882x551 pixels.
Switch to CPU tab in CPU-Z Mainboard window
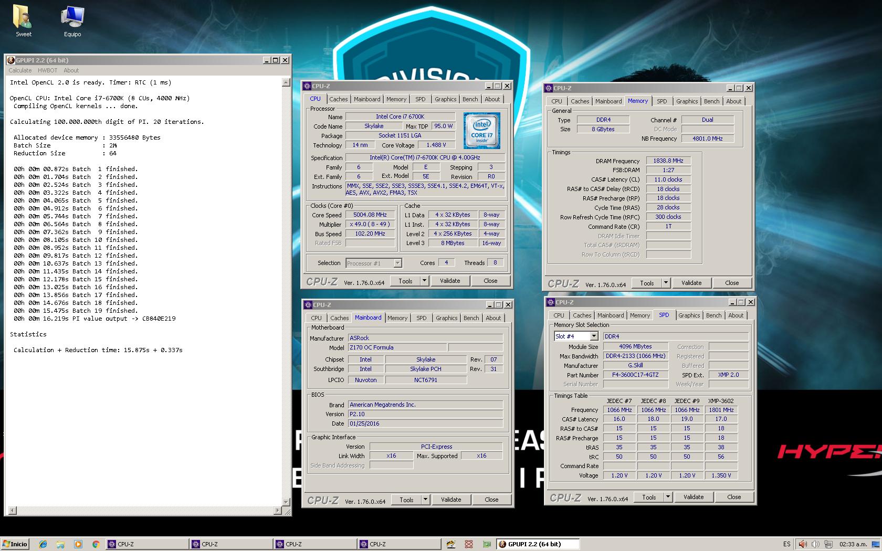316,318
